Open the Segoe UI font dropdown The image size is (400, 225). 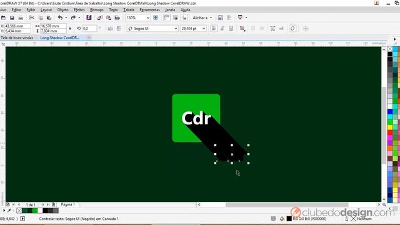(176, 28)
